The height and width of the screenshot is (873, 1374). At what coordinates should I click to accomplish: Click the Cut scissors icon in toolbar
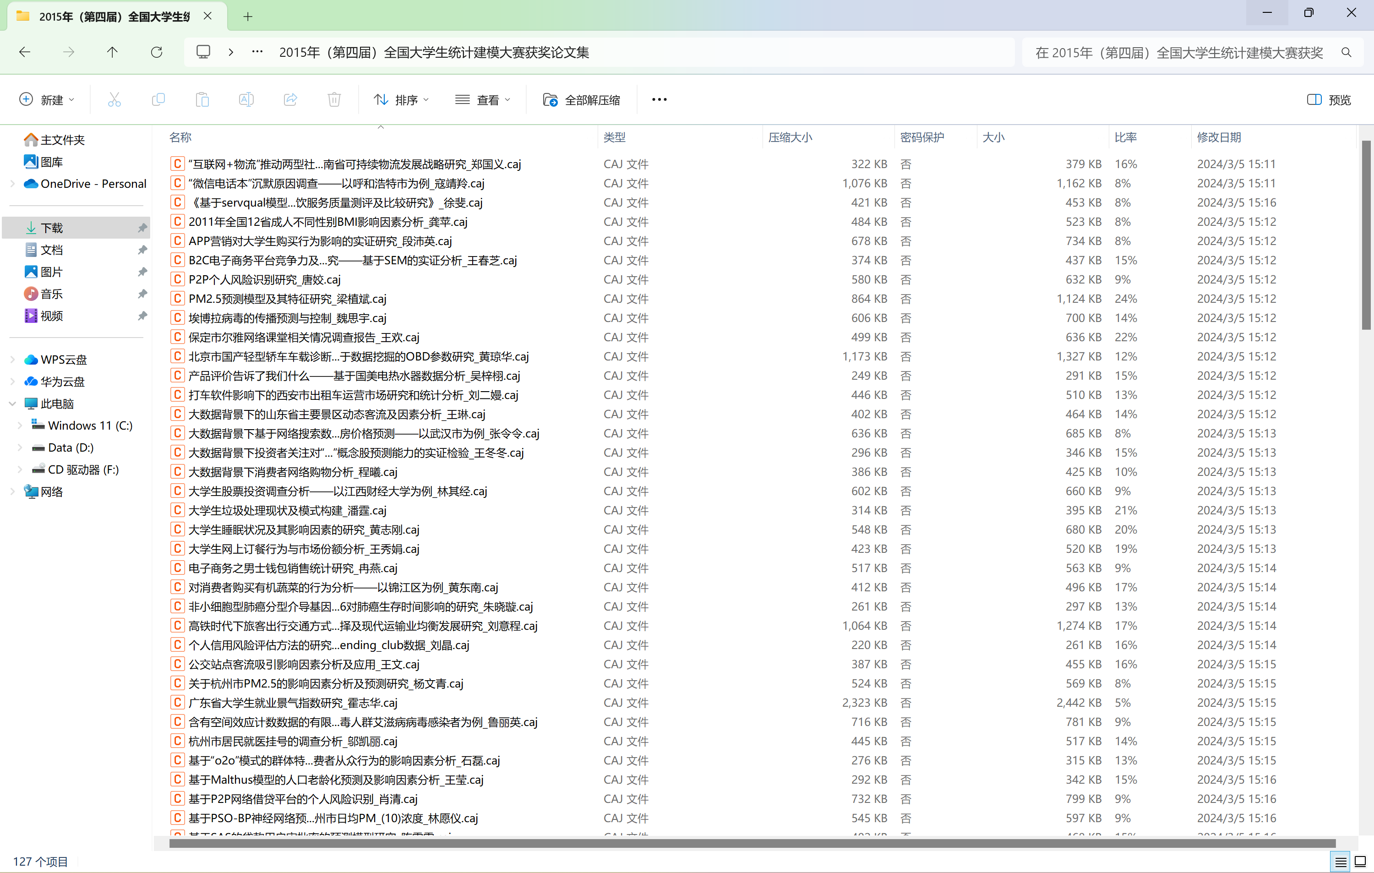tap(114, 100)
